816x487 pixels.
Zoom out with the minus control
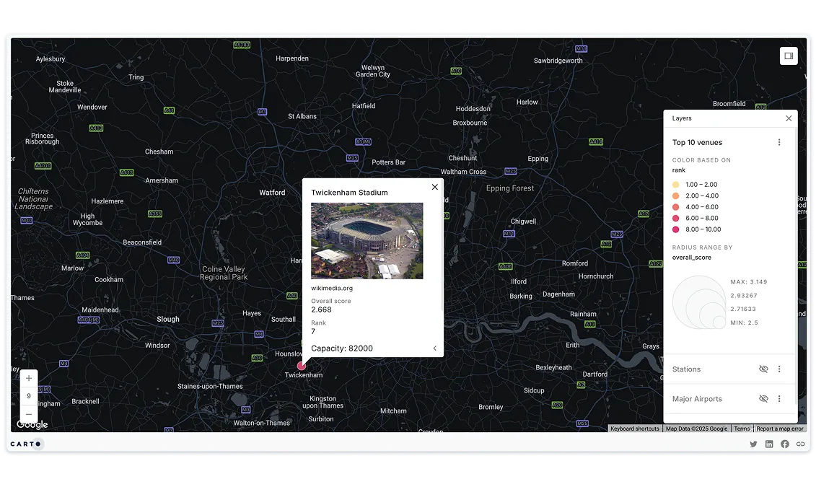pos(29,414)
